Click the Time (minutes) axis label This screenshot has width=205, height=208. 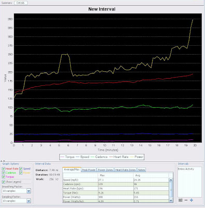pyautogui.click(x=108, y=150)
